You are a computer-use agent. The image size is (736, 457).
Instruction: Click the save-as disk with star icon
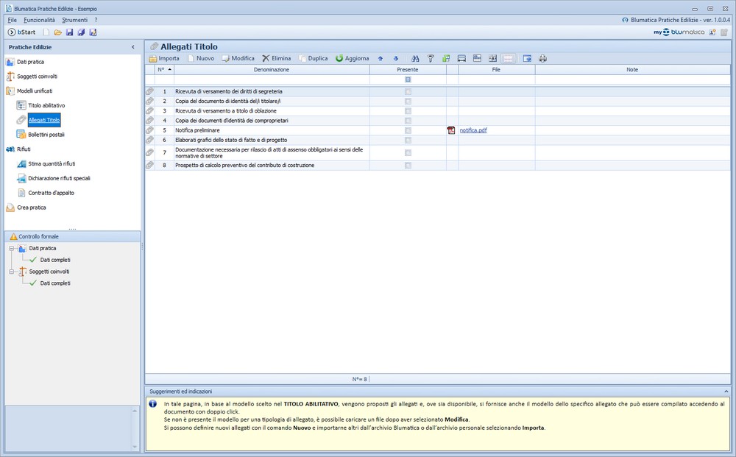[93, 32]
